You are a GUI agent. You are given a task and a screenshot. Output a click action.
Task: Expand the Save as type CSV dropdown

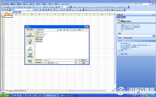pos(75,63)
